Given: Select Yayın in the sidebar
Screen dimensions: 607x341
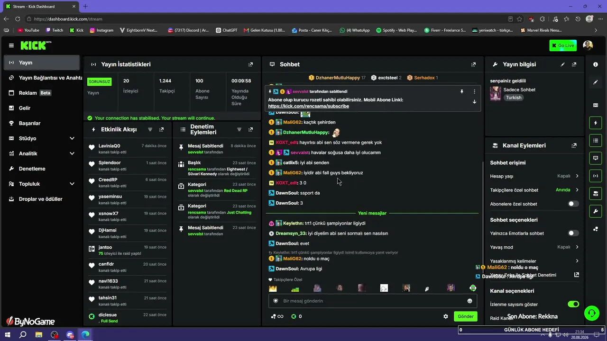Looking at the screenshot, I should tap(42, 63).
